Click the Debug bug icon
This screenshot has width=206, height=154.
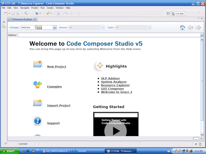pyautogui.click(x=37, y=13)
